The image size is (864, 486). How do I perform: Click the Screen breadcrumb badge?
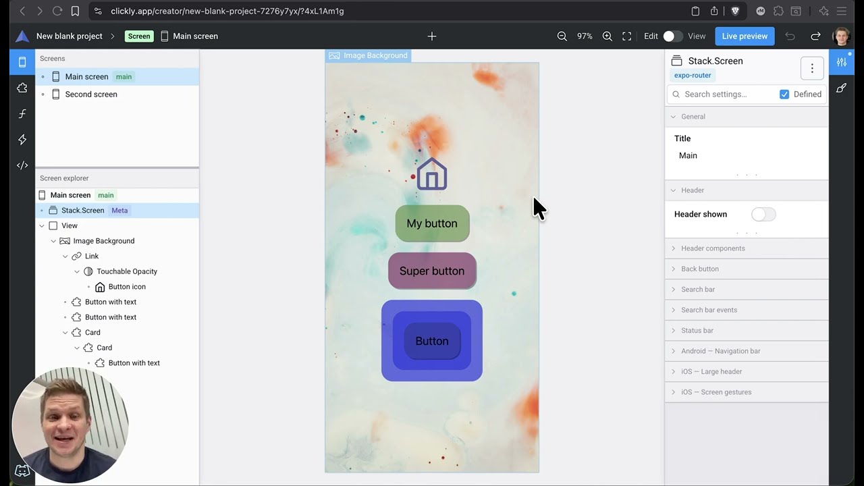[139, 36]
